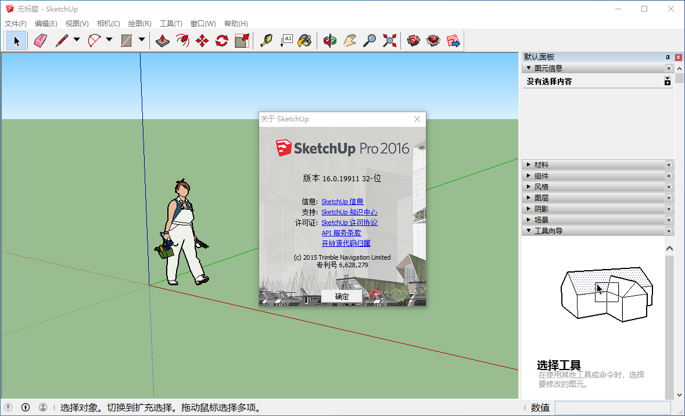
Task: Click the Send to LayOut icon
Action: click(x=453, y=41)
